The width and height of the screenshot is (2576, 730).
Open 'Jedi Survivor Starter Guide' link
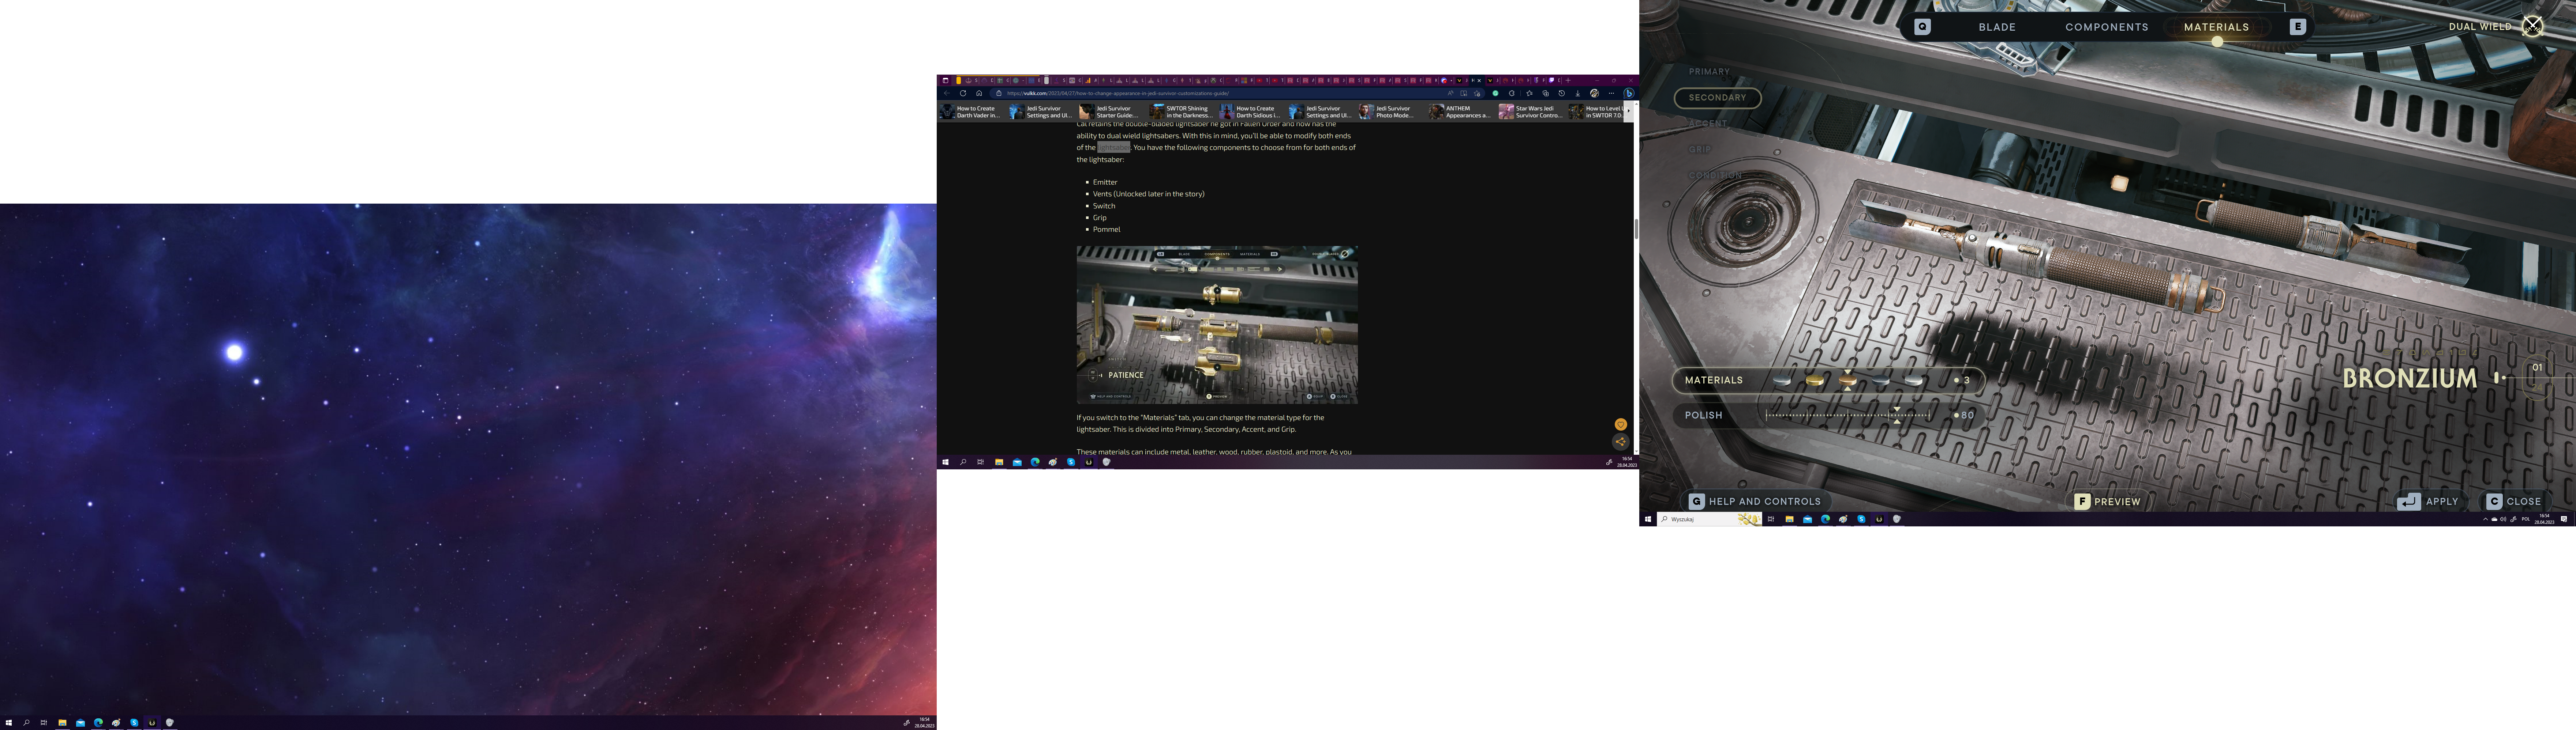pyautogui.click(x=1109, y=112)
